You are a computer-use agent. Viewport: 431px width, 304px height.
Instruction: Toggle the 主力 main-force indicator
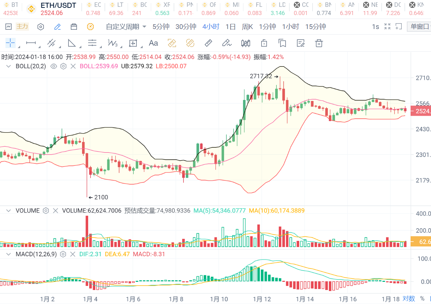pos(22,27)
